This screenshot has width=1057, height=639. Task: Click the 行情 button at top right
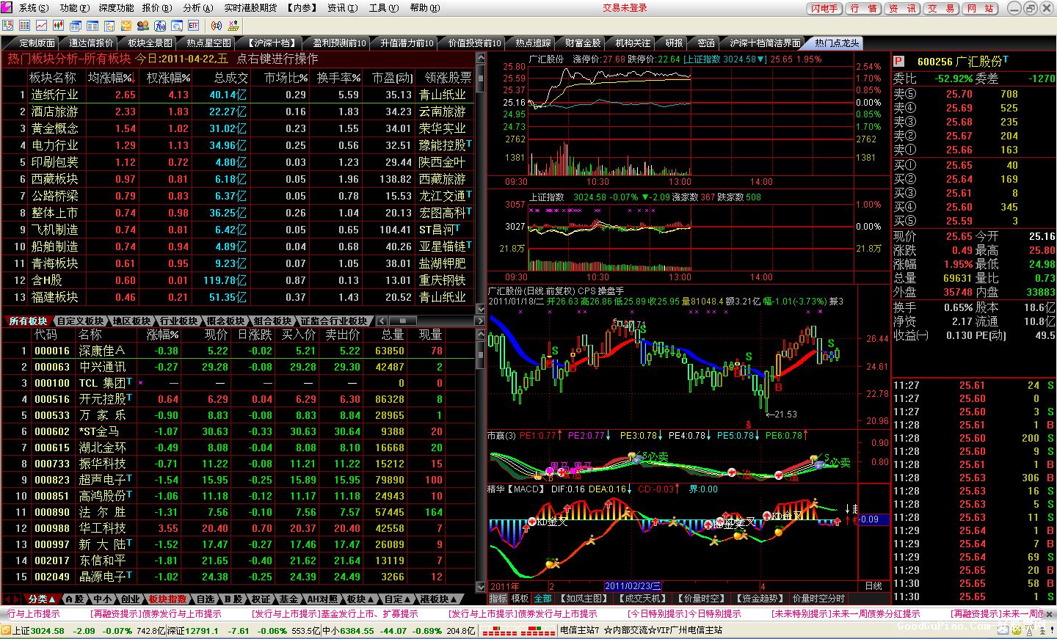tap(863, 8)
